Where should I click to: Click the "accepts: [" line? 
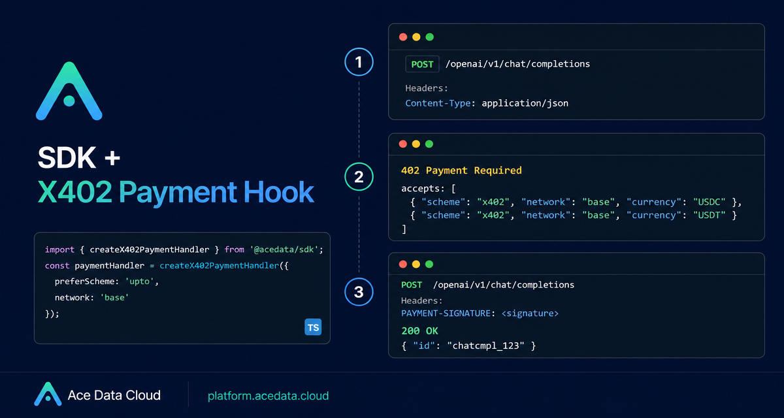[x=428, y=188]
